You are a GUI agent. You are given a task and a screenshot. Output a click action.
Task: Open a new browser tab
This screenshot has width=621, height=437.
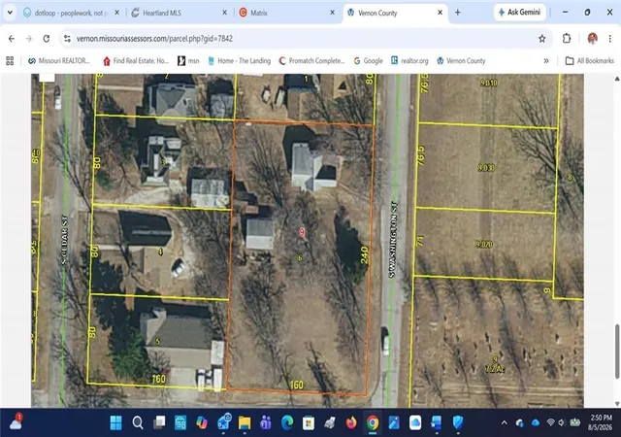click(x=457, y=13)
